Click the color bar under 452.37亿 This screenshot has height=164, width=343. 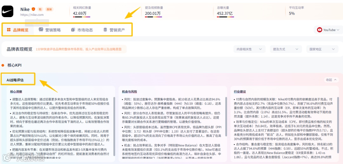tap(225, 17)
